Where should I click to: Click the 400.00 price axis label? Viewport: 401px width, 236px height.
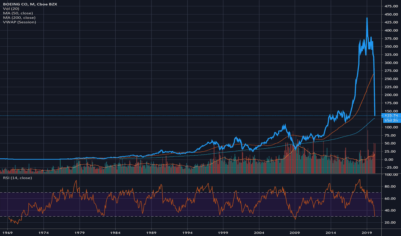[x=391, y=30]
